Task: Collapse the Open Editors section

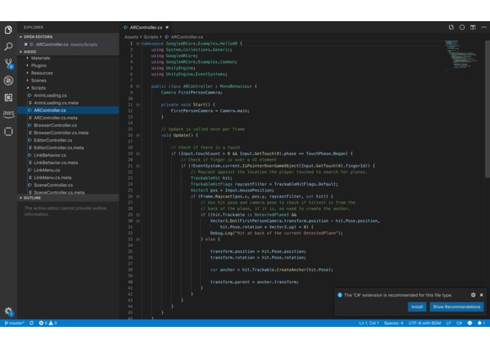Action: click(20, 37)
